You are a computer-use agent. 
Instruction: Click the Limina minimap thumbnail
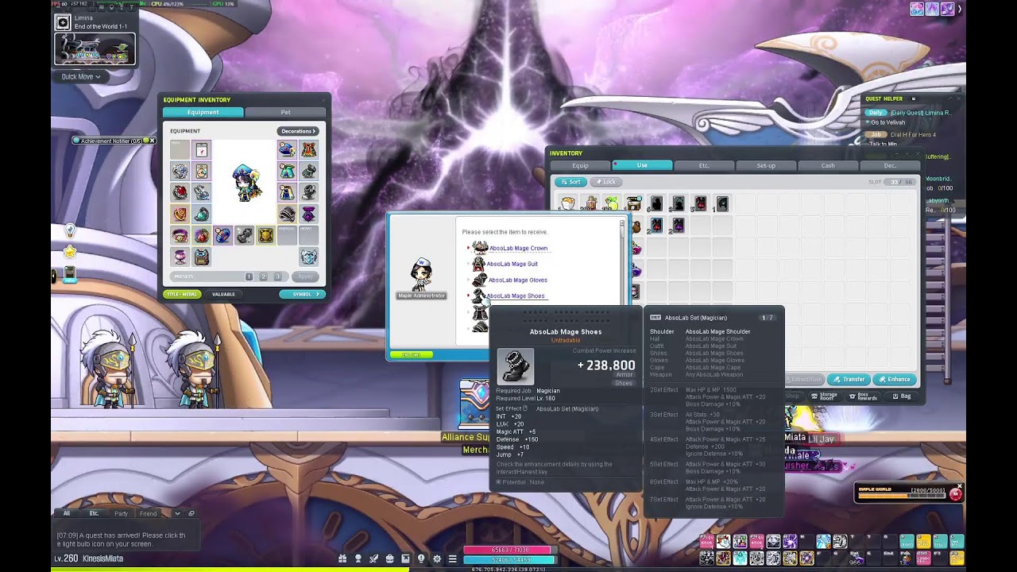[95, 49]
